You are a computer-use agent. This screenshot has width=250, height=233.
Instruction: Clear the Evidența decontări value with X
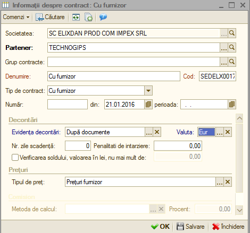[x=157, y=132]
